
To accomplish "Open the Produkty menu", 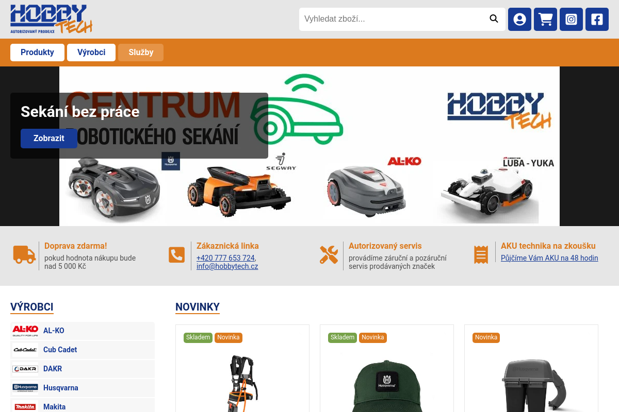I will (37, 53).
